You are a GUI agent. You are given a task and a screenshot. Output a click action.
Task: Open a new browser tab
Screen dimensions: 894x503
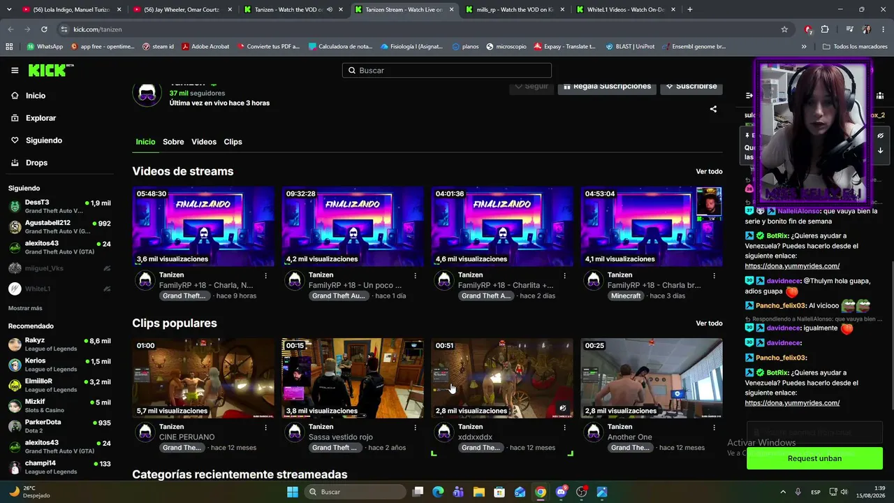pyautogui.click(x=690, y=10)
